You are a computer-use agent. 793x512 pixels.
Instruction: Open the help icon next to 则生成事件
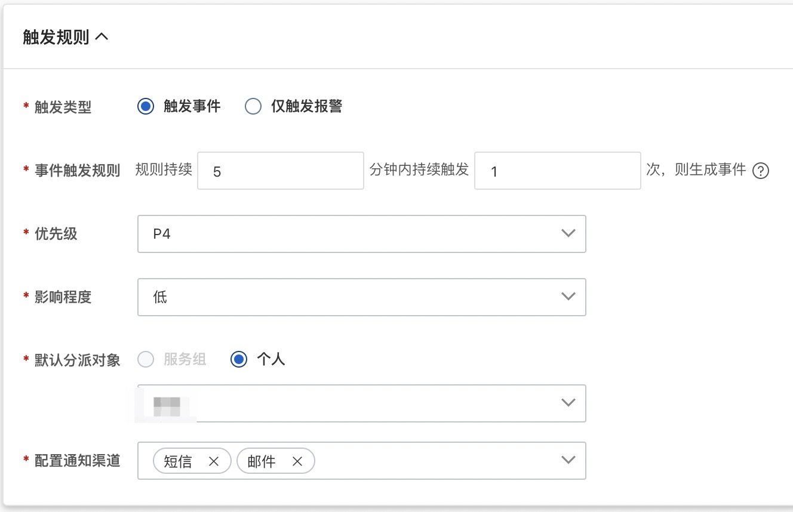pos(760,171)
